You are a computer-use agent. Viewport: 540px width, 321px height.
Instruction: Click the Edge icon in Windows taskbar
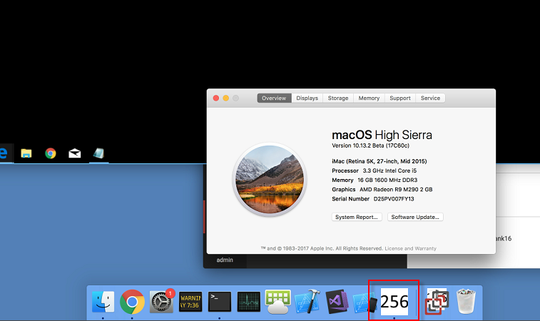[x=4, y=153]
